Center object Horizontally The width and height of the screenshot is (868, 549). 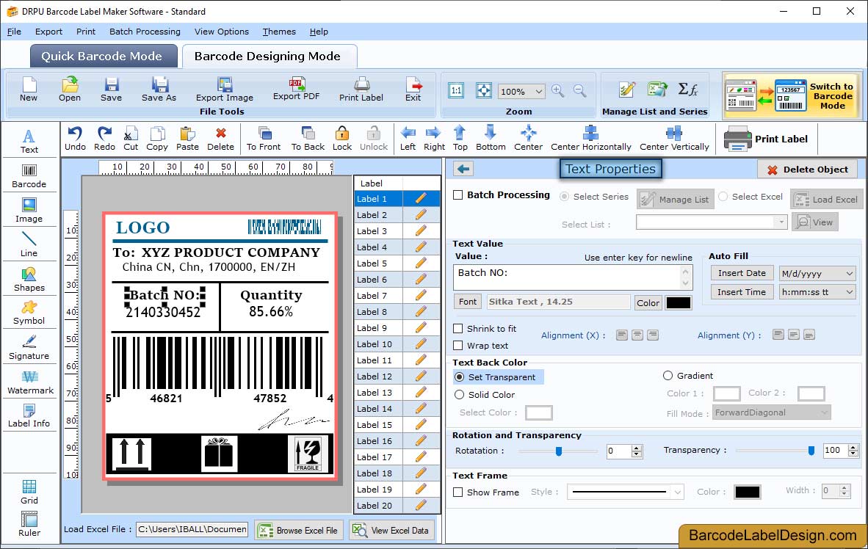coord(590,139)
